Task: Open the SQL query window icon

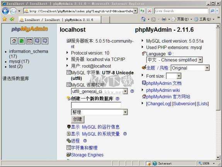Action: click(29, 41)
